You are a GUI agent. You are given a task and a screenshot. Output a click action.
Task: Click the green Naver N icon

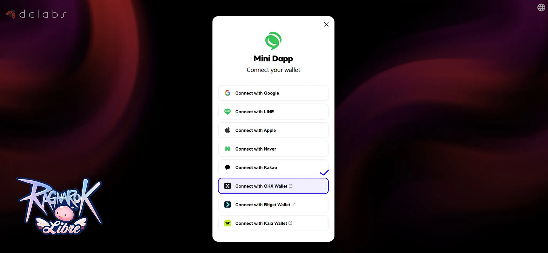point(227,149)
